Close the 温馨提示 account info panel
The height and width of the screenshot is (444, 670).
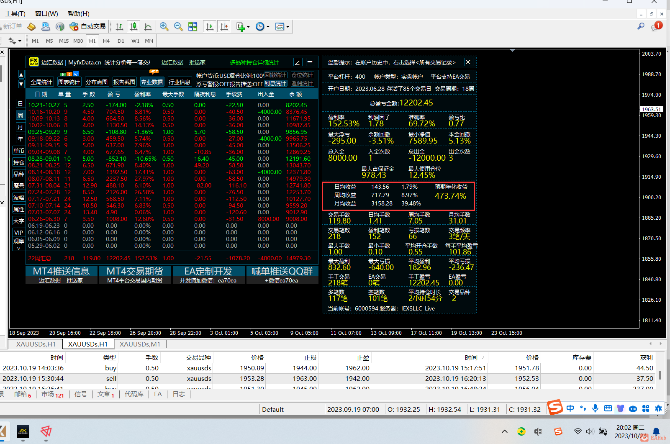tap(468, 62)
